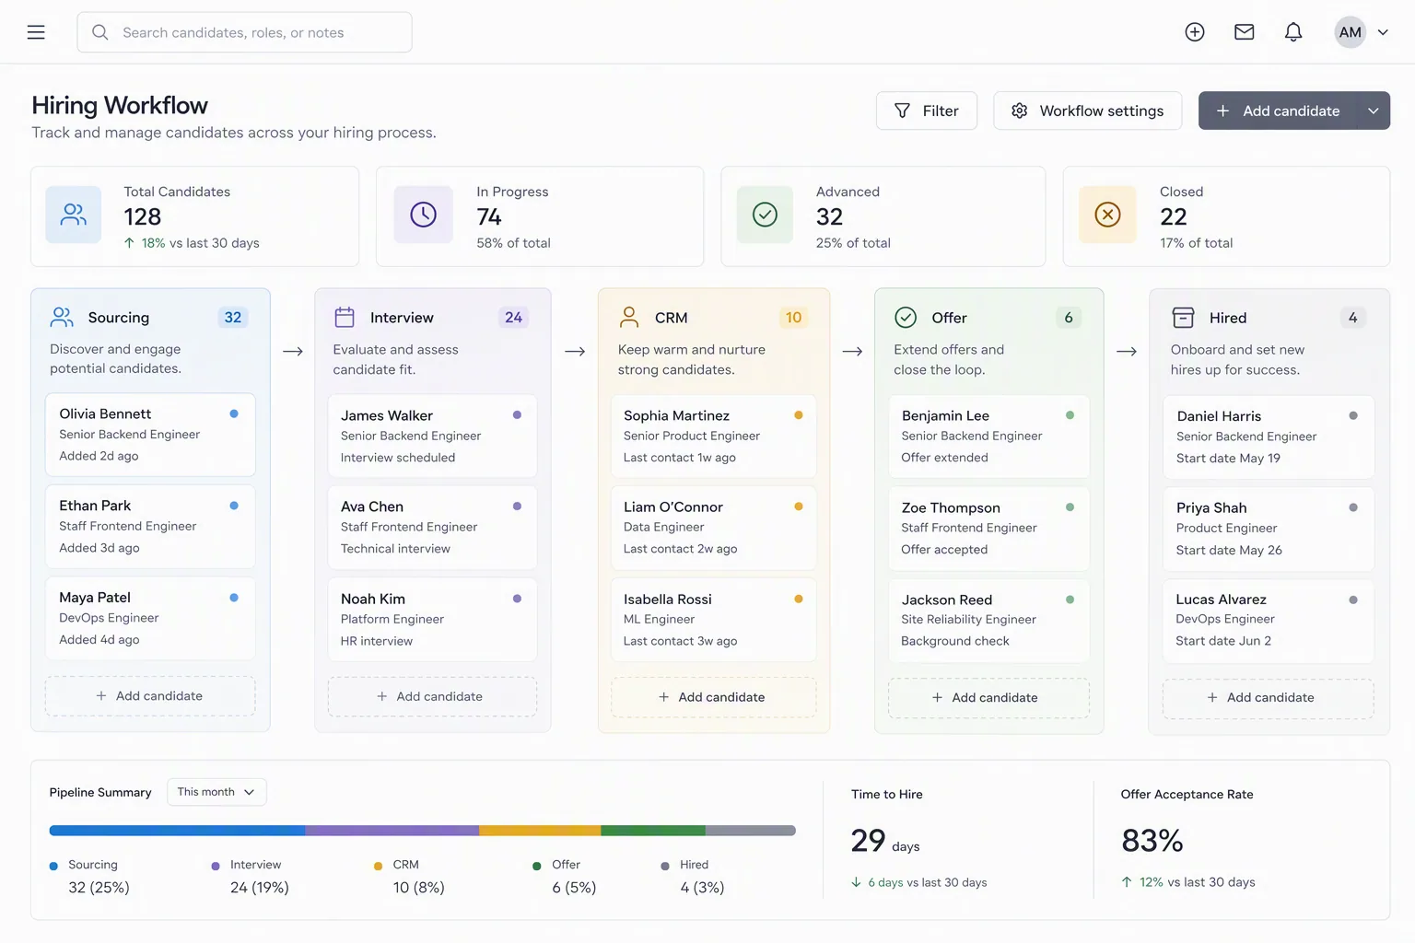Screen dimensions: 1415x943
Task: Click James Walker's purple status dot
Action: point(517,415)
